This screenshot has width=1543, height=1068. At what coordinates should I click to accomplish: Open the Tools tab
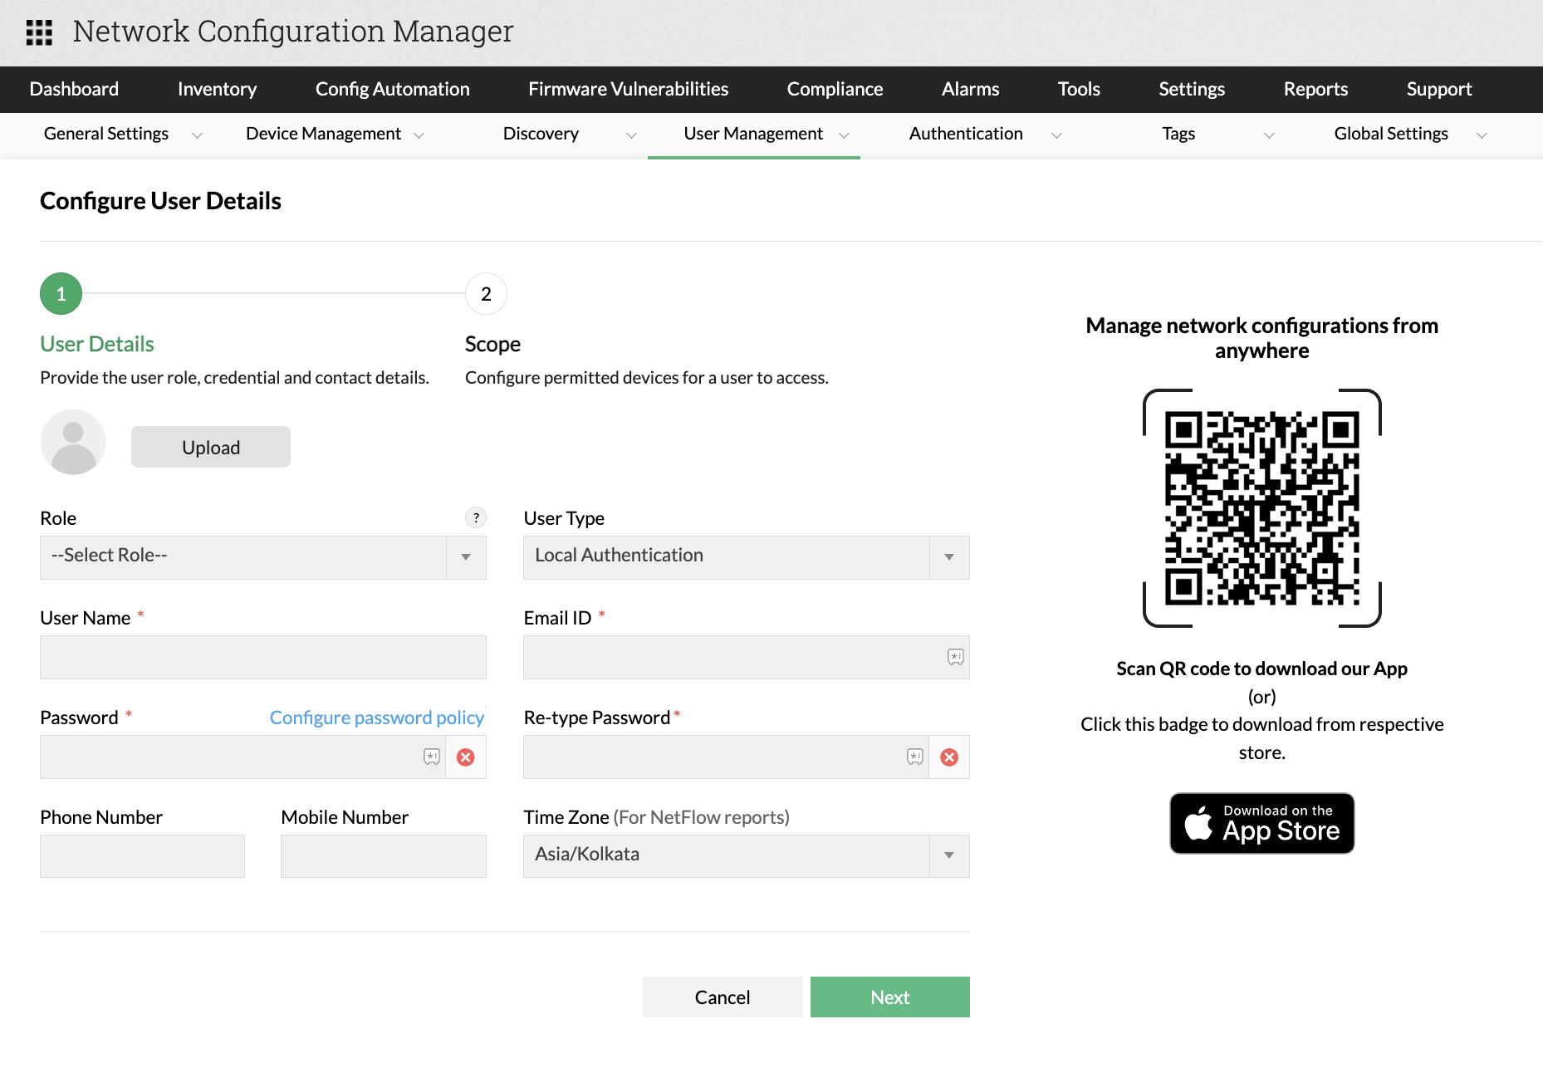[x=1079, y=89]
